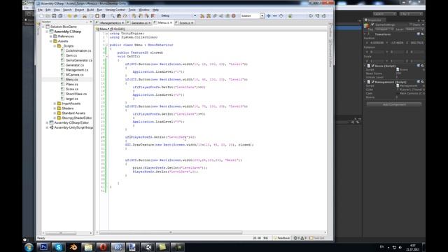Open Opera from the taskbar
This screenshot has height=252, width=448.
point(103,247)
